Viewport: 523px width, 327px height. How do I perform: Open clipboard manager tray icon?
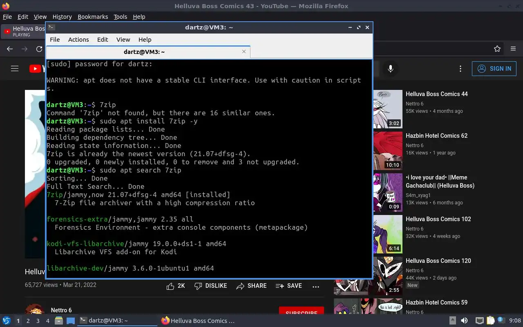(x=490, y=321)
